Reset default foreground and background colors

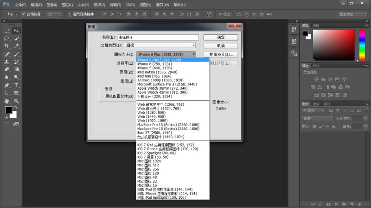point(6,117)
